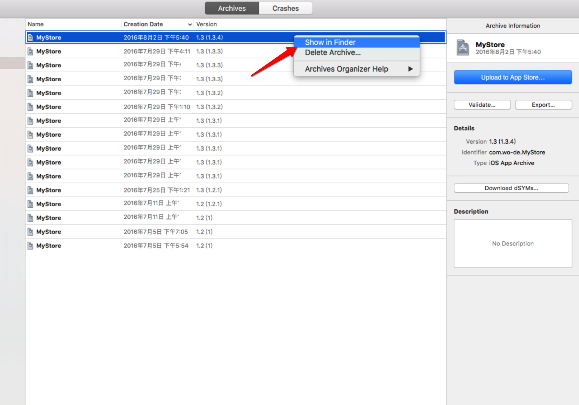Sort by the Name column header
The width and height of the screenshot is (579, 405).
73,24
